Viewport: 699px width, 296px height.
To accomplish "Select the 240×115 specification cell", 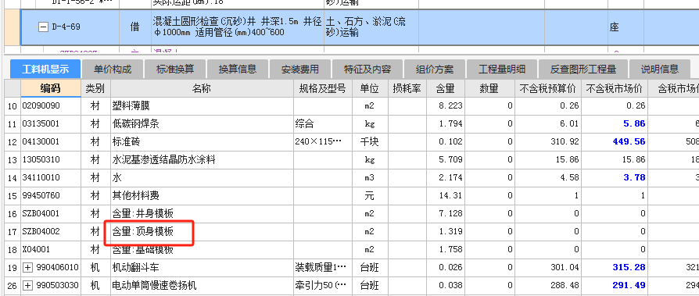I will pyautogui.click(x=323, y=142).
